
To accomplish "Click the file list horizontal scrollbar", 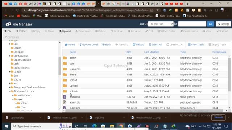I will click(144, 110).
